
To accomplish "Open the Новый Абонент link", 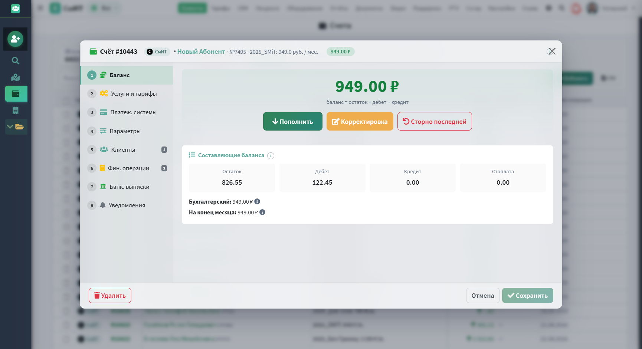I will pos(201,52).
